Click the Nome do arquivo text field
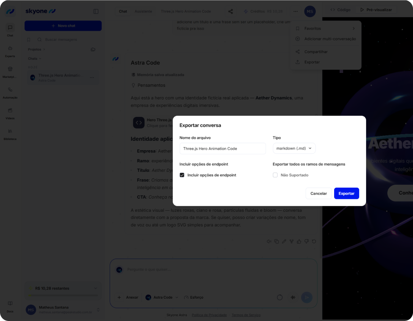The image size is (413, 321). (x=223, y=149)
